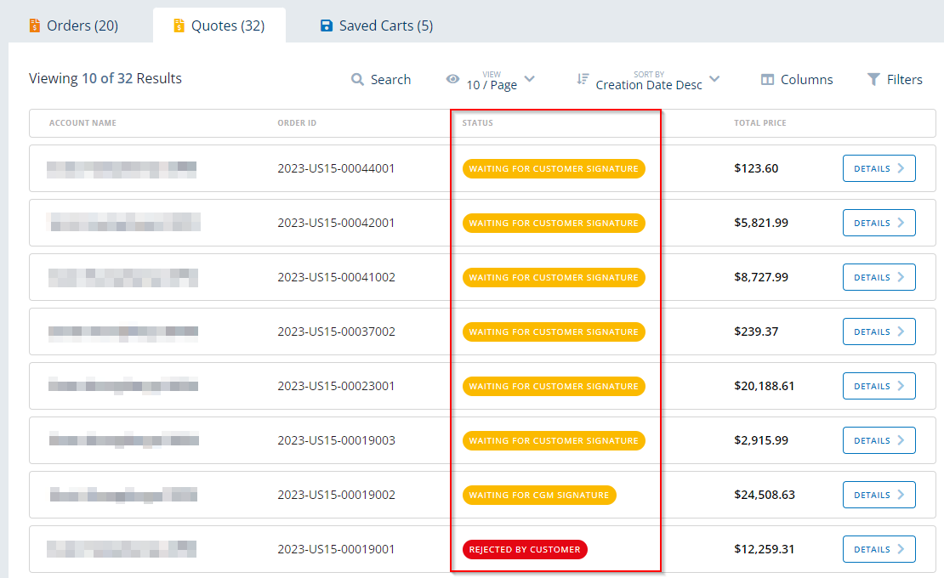Screen dimensions: 944x578
Task: Click the Quotes tab document icon
Action: click(179, 25)
